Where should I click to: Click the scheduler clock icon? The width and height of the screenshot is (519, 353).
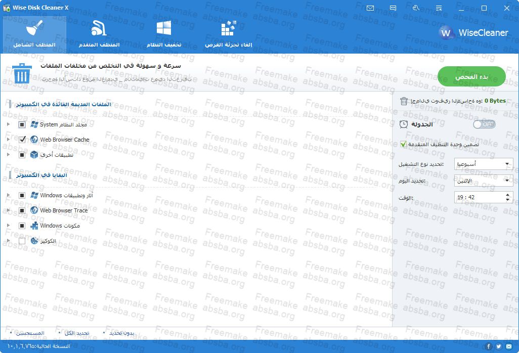(x=404, y=124)
